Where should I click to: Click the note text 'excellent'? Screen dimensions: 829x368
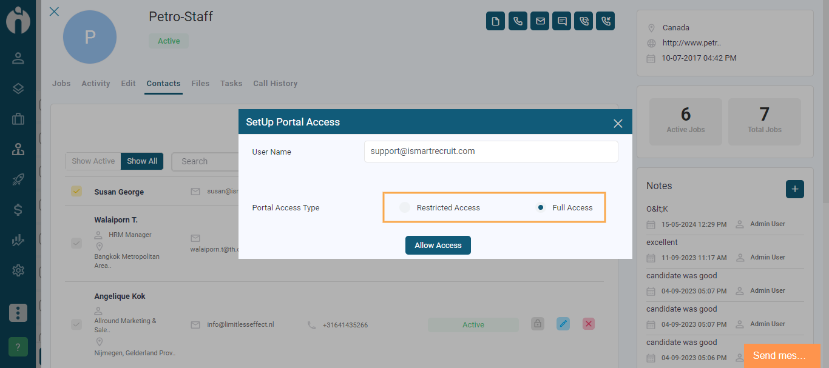(x=662, y=242)
